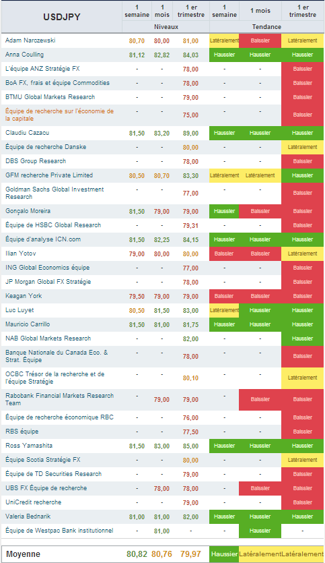The width and height of the screenshot is (325, 563).
Task: Click the USDJPY table header
Action: (62, 17)
